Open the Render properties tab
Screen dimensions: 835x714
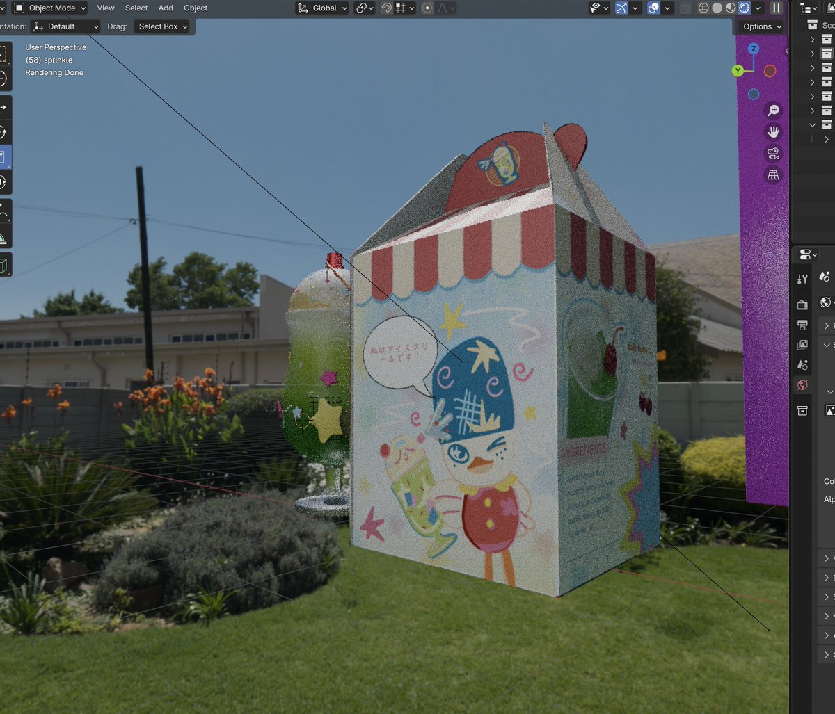802,305
